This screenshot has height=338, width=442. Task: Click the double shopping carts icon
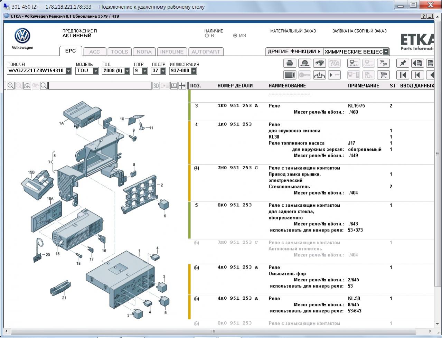[x=383, y=63]
